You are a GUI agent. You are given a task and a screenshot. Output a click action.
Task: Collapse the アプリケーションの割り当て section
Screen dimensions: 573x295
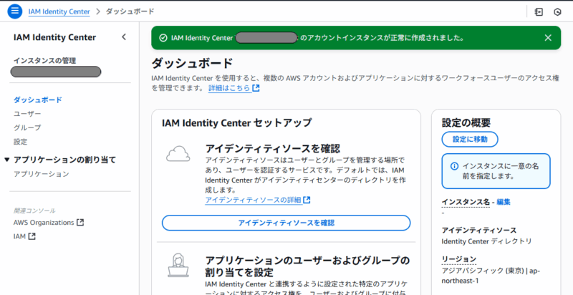click(x=7, y=160)
